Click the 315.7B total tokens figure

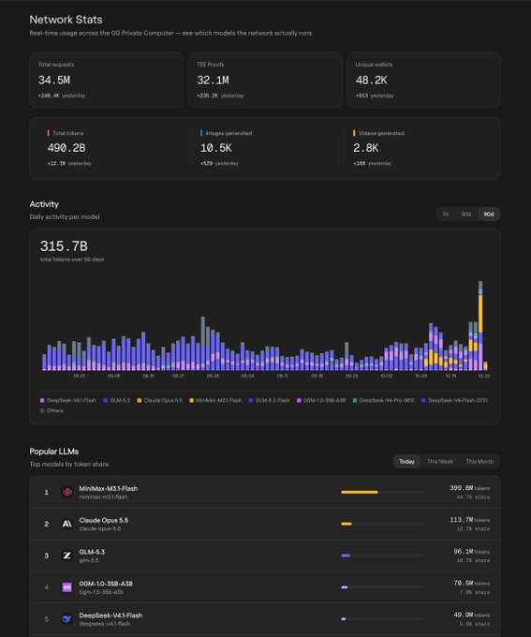[64, 246]
